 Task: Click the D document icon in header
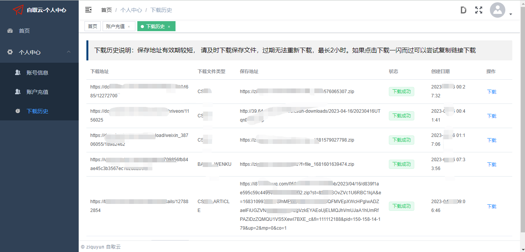[463, 10]
